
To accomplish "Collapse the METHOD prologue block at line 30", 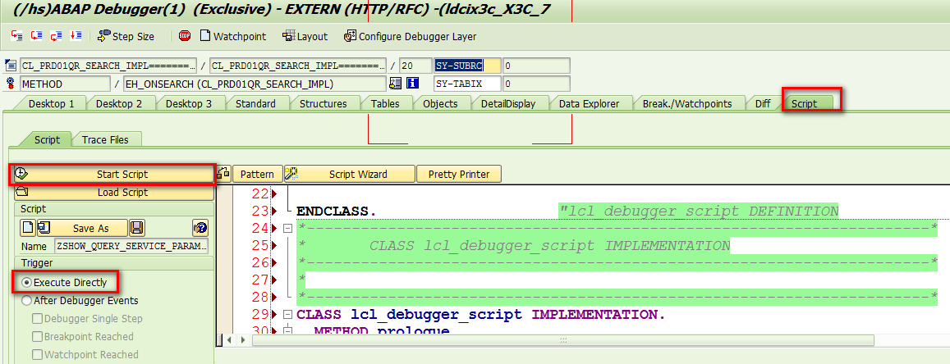I will click(x=287, y=331).
